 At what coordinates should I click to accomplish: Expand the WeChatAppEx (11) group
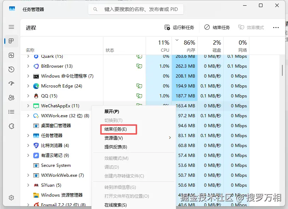28,106
